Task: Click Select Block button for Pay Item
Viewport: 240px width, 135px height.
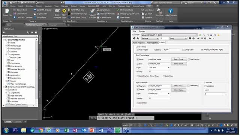Action: tap(178, 86)
